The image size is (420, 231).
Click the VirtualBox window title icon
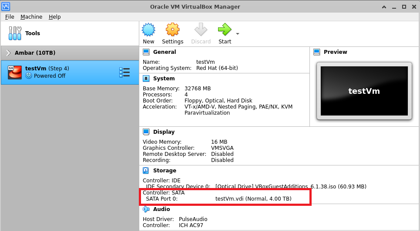click(x=6, y=7)
